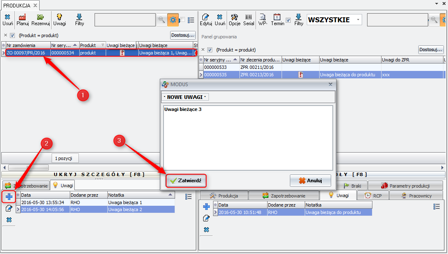This screenshot has width=448, height=254.
Task: Select left Uwagi tab
Action: [63, 186]
